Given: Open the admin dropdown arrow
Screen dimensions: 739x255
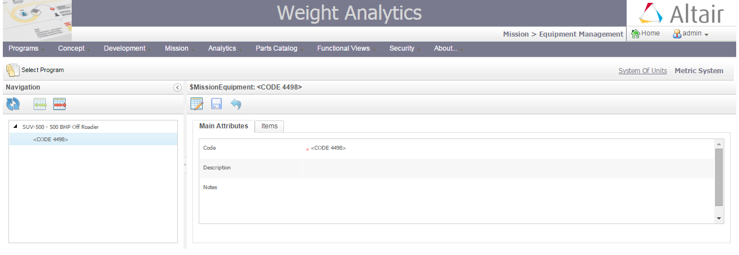Looking at the screenshot, I should pos(706,34).
